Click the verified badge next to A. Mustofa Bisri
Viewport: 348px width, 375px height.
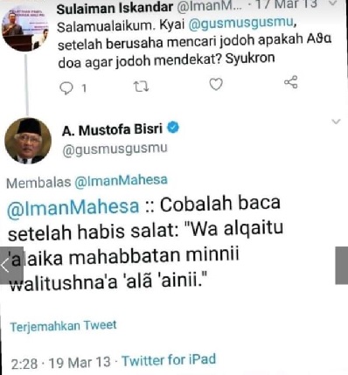click(173, 128)
